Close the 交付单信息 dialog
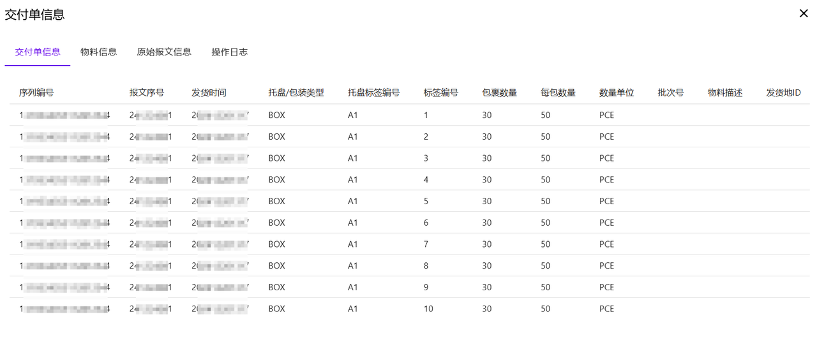This screenshot has width=817, height=349. tap(804, 13)
